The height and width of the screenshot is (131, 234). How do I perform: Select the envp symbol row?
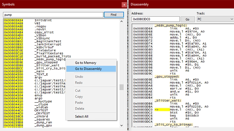[x=35, y=95]
